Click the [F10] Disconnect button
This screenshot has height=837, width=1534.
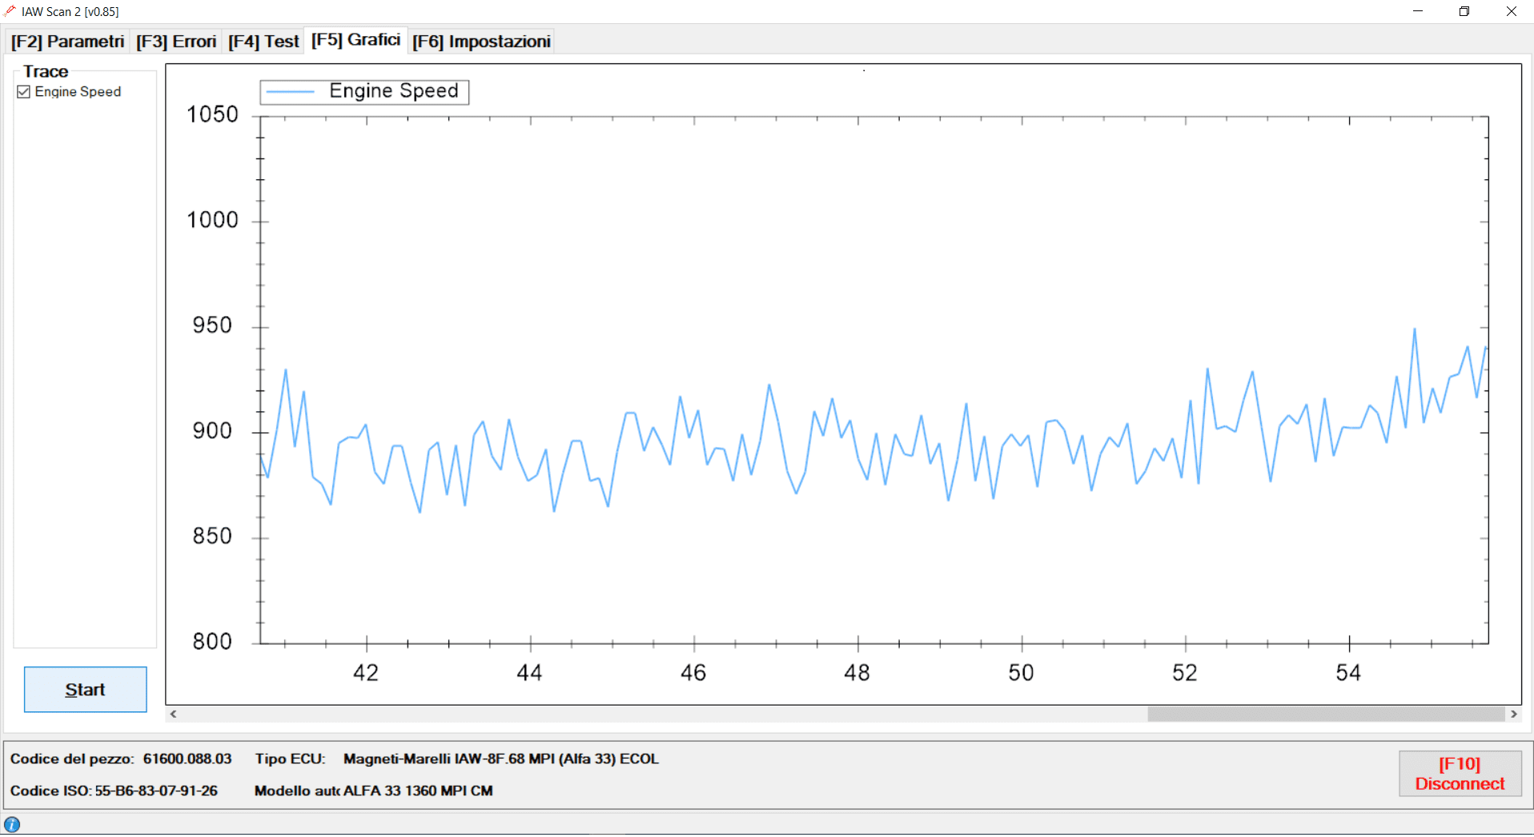[1460, 774]
